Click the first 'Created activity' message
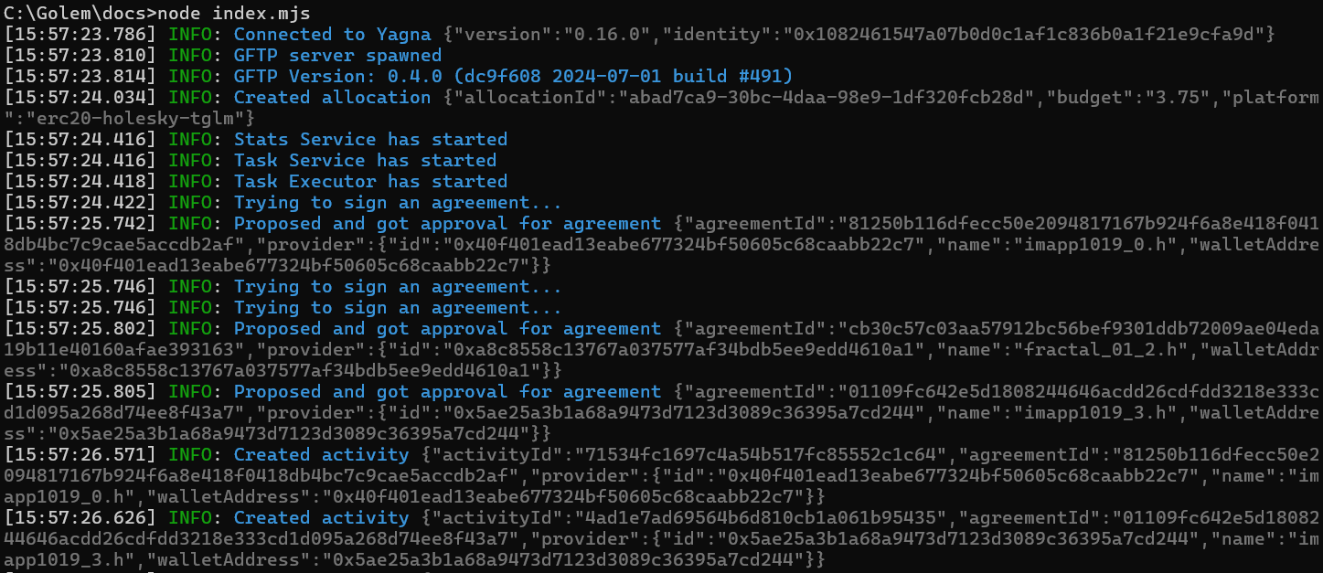The width and height of the screenshot is (1323, 573). (x=322, y=454)
